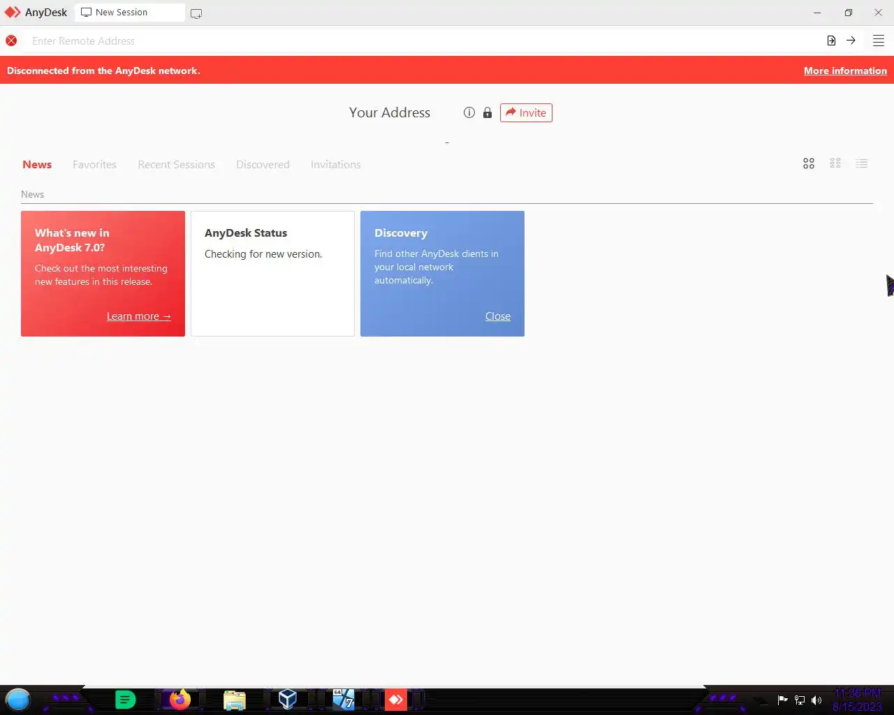Select the list view icon

862,163
